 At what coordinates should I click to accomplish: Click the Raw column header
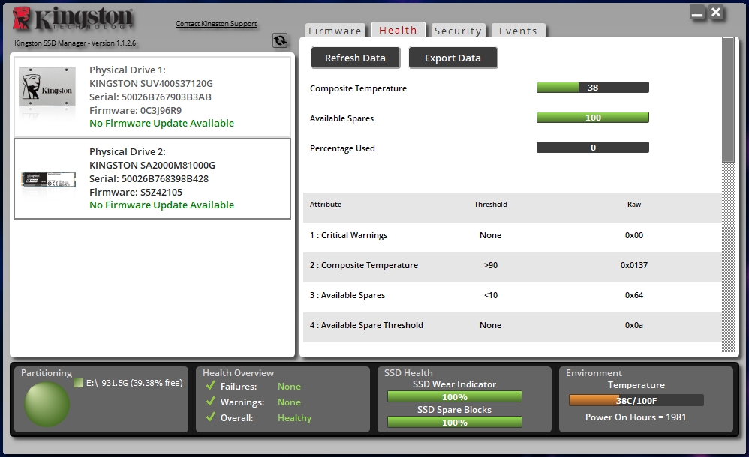coord(634,205)
